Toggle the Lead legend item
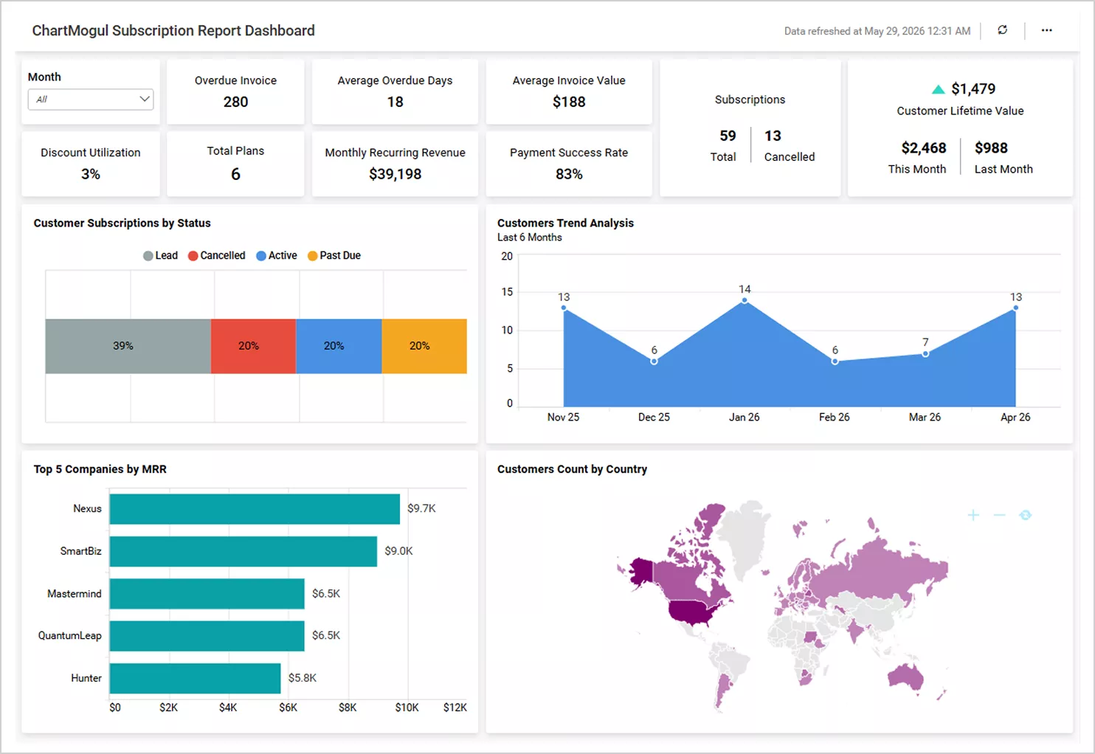Screen dimensions: 1095x754 coord(160,255)
